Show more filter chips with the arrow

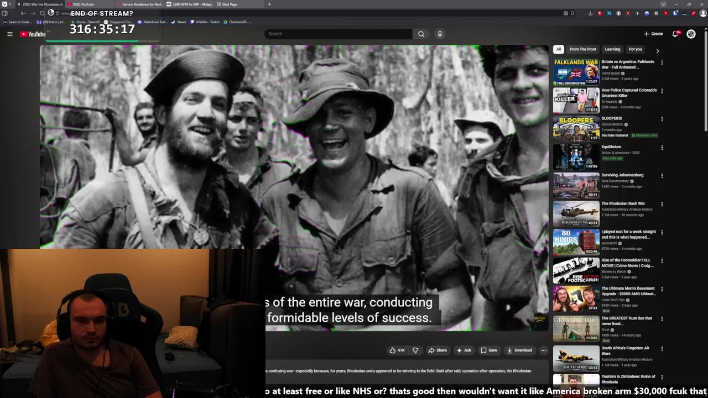tap(657, 50)
